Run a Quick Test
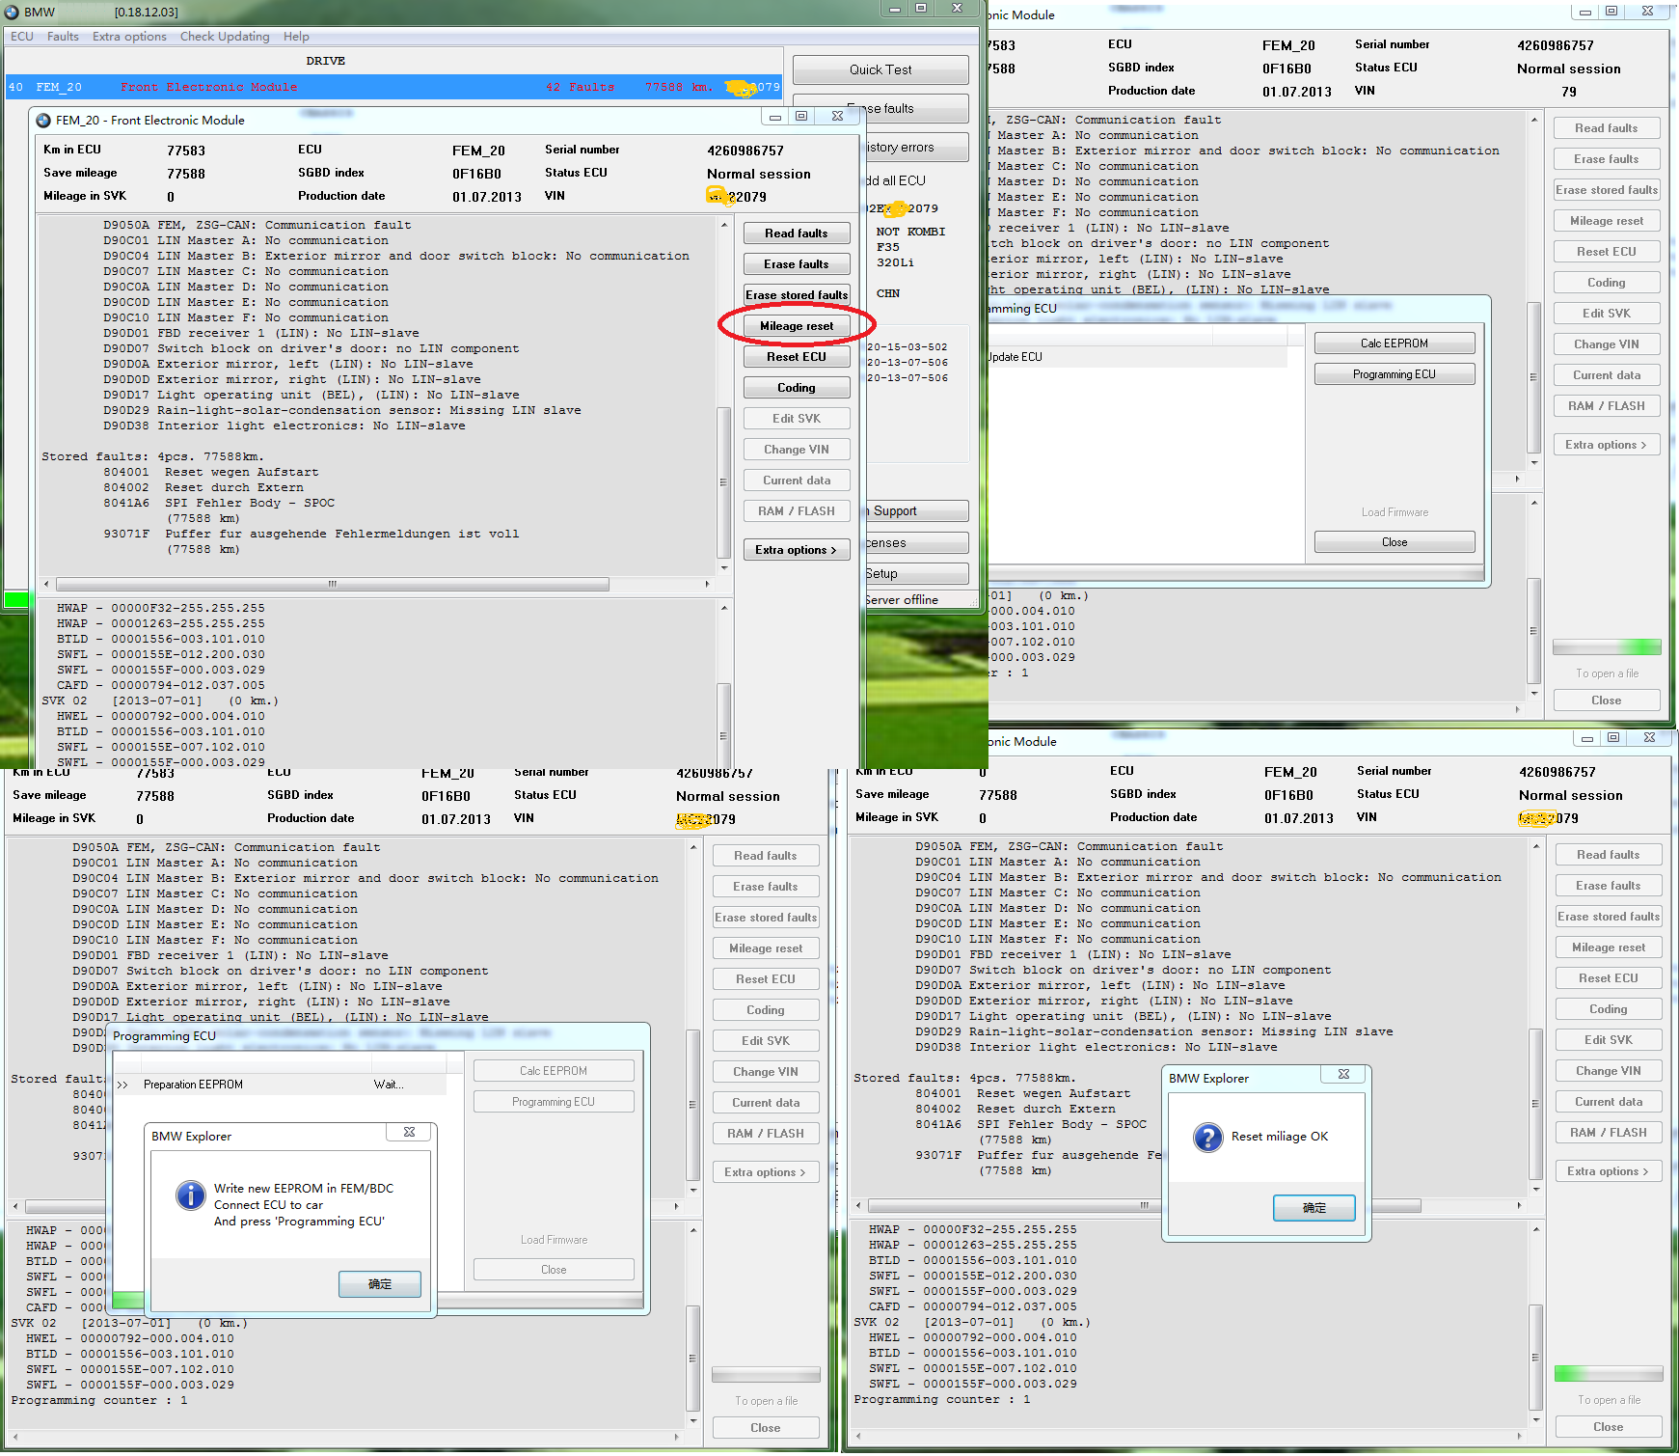Screen dimensions: 1679x1456 point(880,69)
